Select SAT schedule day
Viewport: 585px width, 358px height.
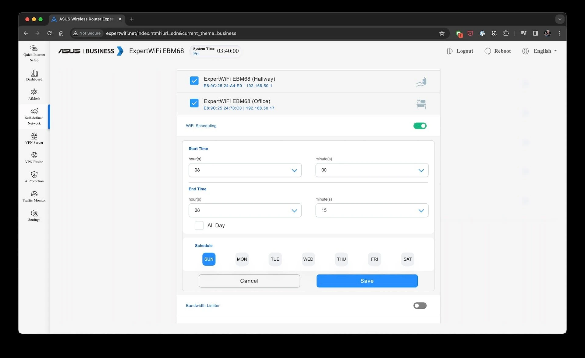[408, 259]
